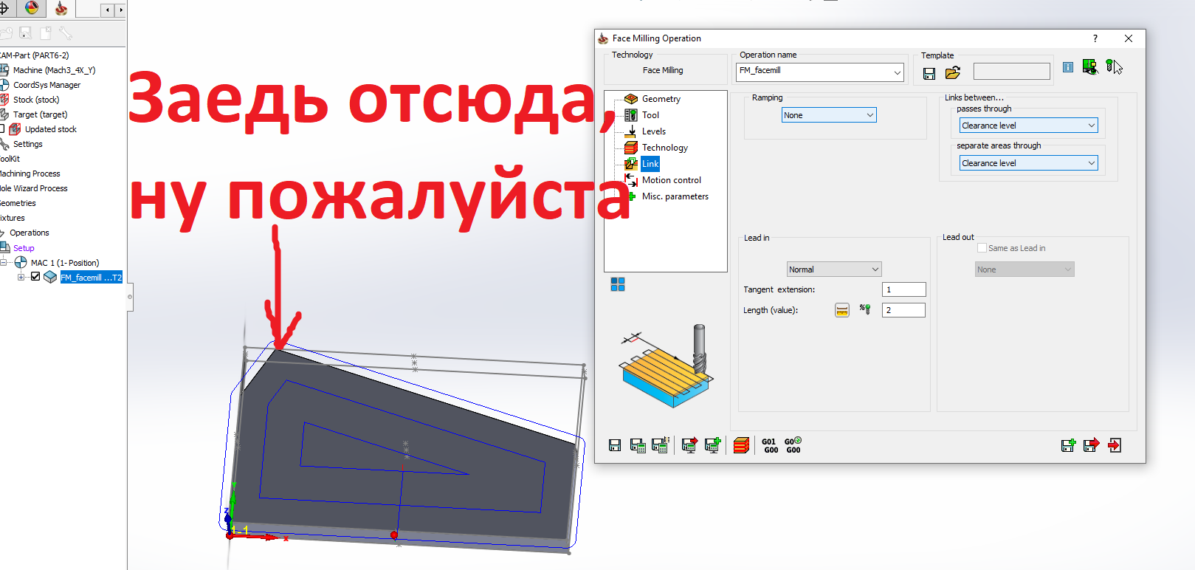Select Hole Wizard Process in CAM tree
The image size is (1195, 570).
pyautogui.click(x=34, y=188)
